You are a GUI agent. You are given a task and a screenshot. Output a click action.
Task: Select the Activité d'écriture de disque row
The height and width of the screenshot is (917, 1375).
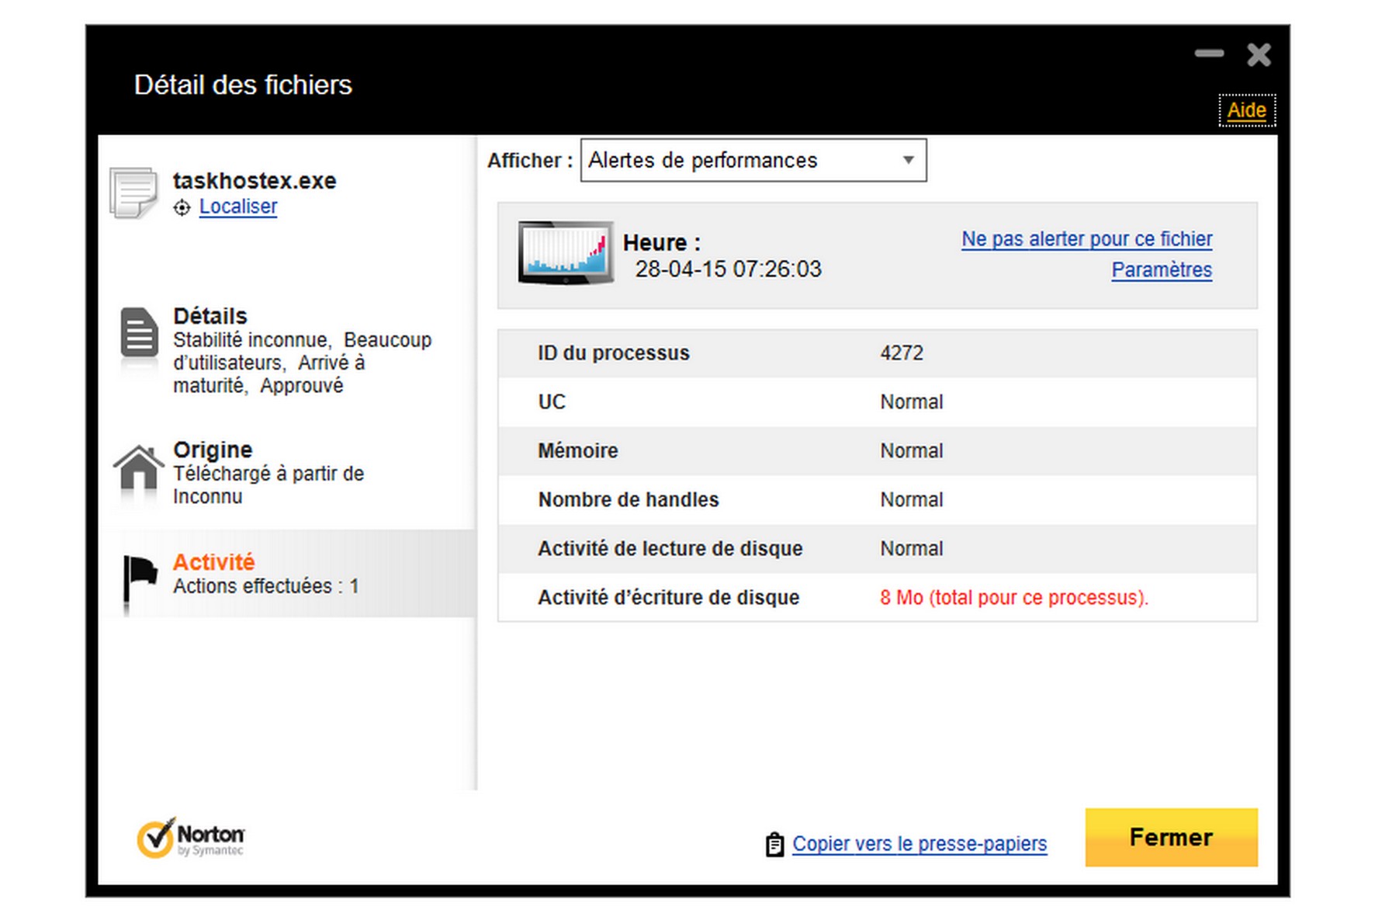[x=877, y=597]
